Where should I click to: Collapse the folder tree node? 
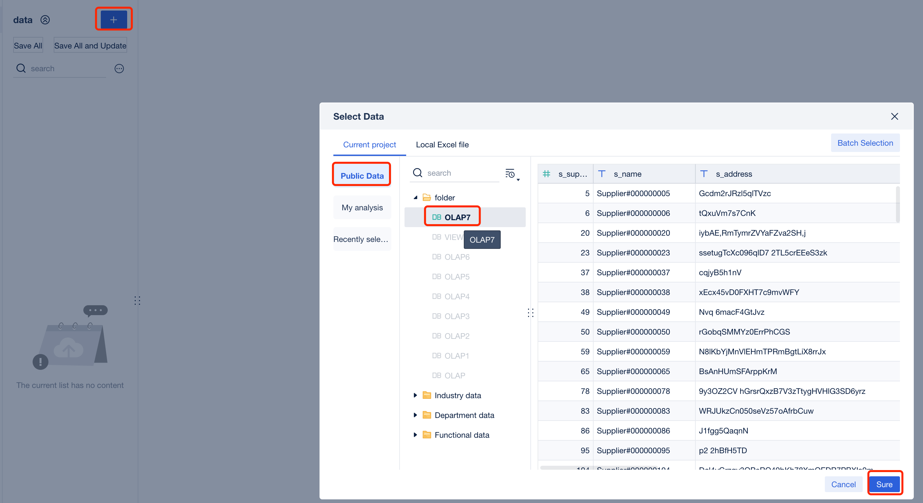[415, 197]
